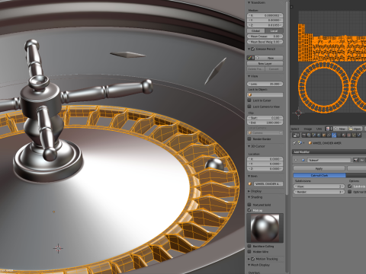The image size is (366, 274).
Task: Enable the Lock Camera to View checkbox
Action: pyautogui.click(x=249, y=107)
